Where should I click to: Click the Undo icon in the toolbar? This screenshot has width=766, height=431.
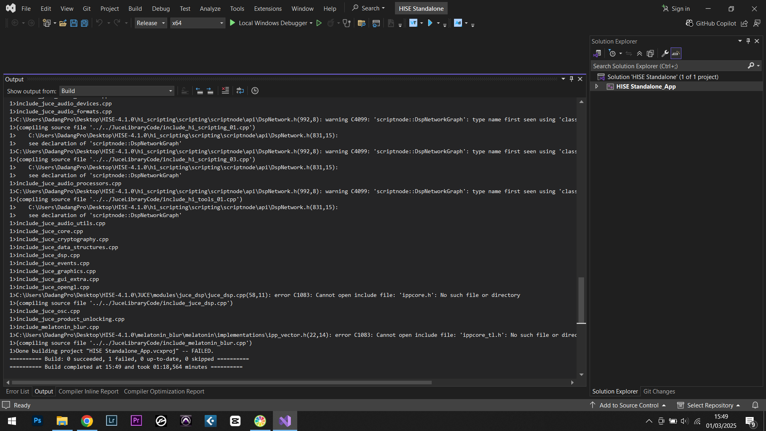coord(99,23)
